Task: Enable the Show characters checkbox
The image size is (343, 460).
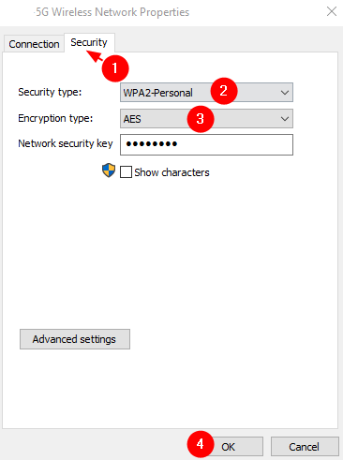Action: point(126,172)
